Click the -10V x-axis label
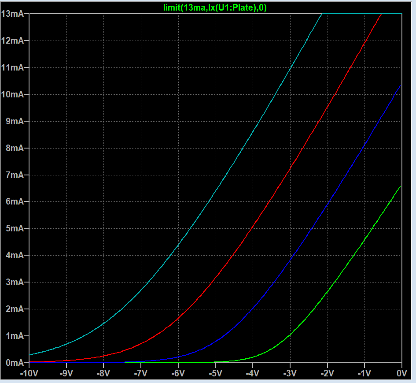Image resolution: width=416 pixels, height=383 pixels. 29,373
